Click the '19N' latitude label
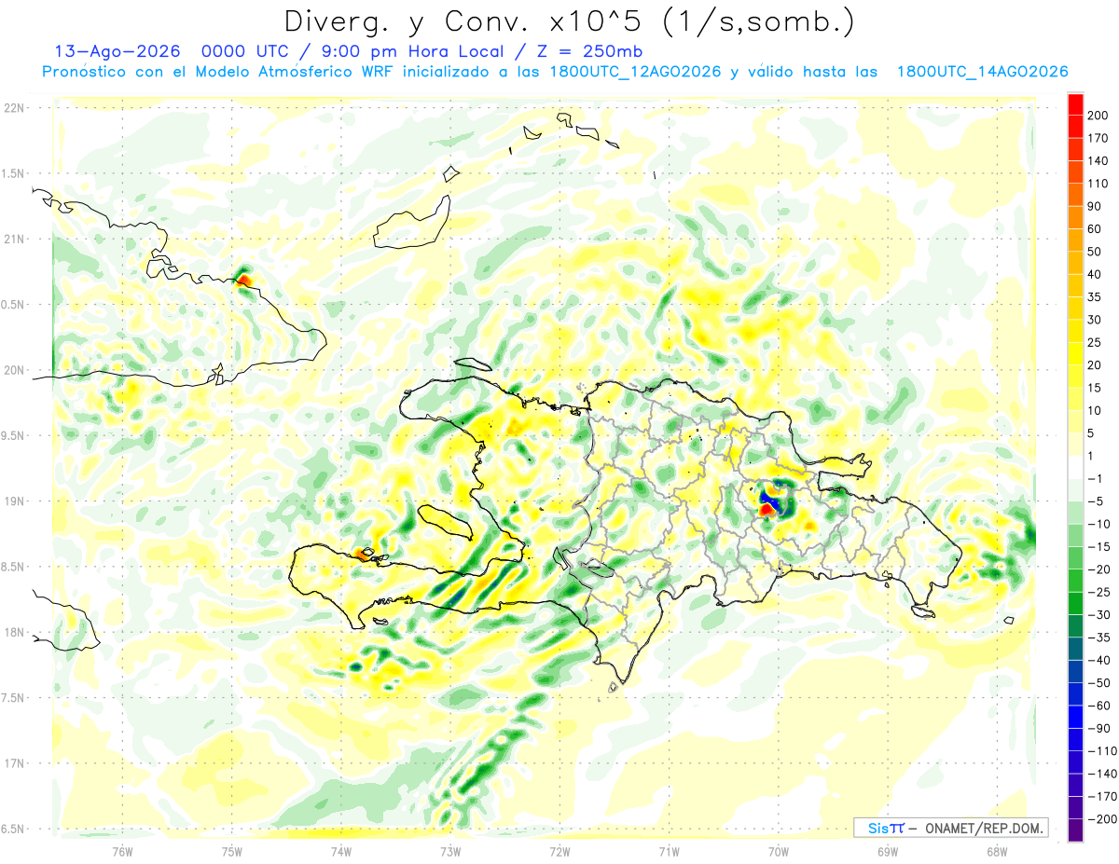 pos(13,501)
